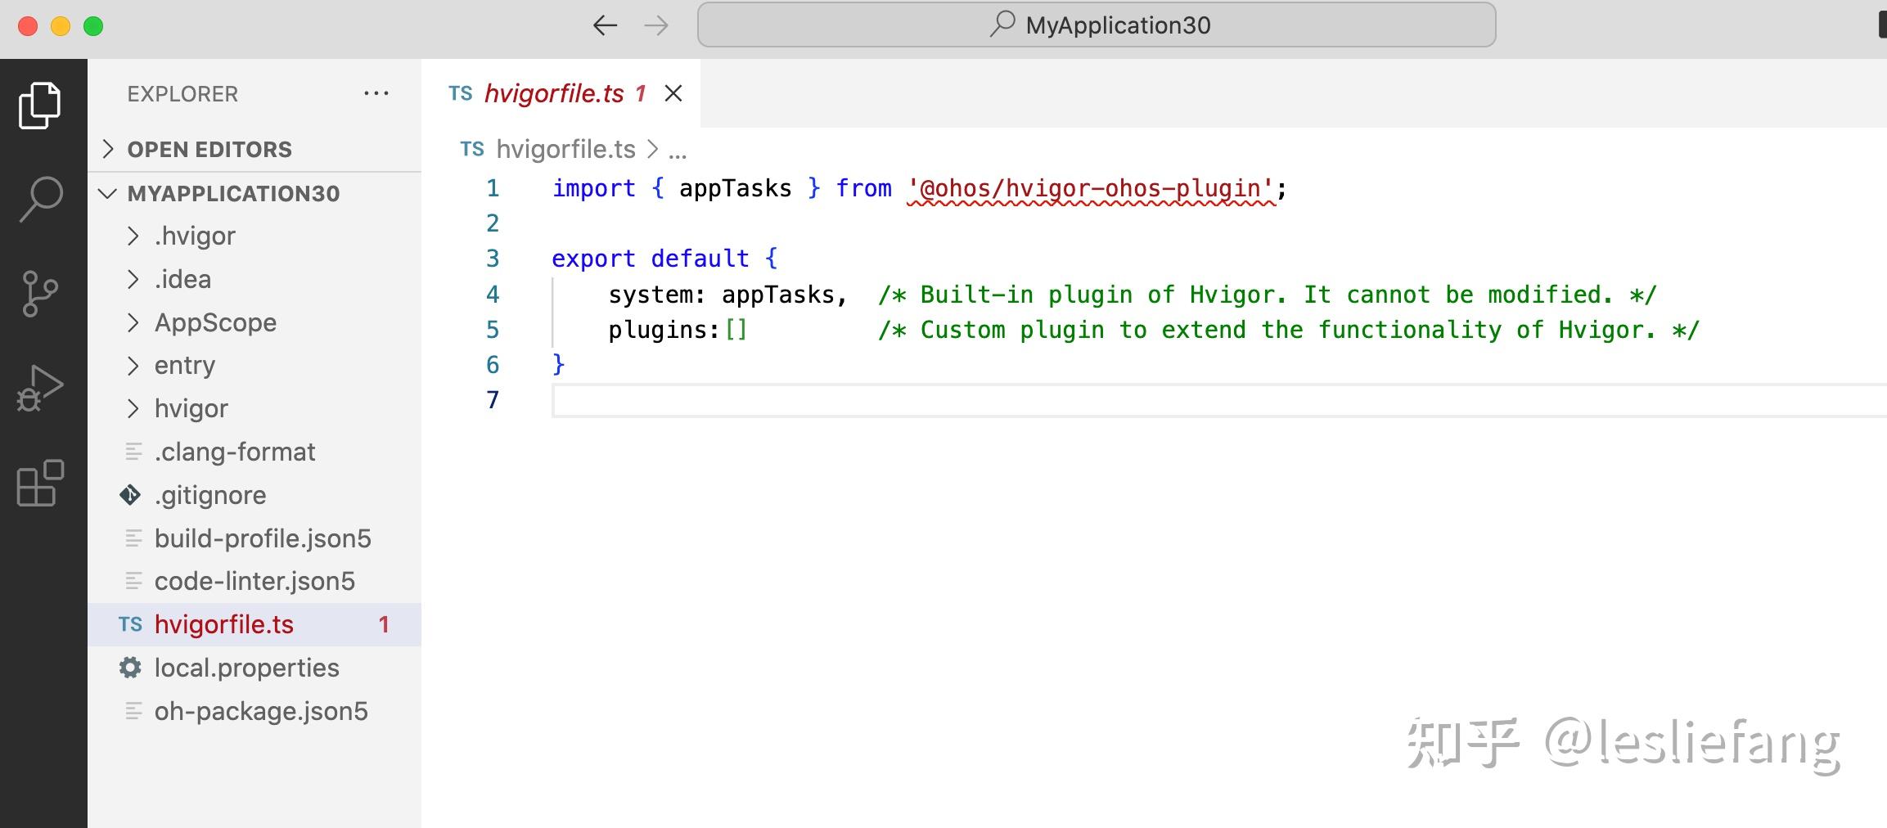1887x828 pixels.
Task: Expand the .hvigor folder
Action: coord(254,236)
